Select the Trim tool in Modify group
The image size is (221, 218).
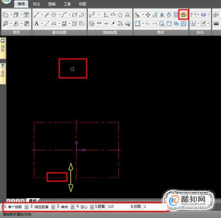pos(148,23)
